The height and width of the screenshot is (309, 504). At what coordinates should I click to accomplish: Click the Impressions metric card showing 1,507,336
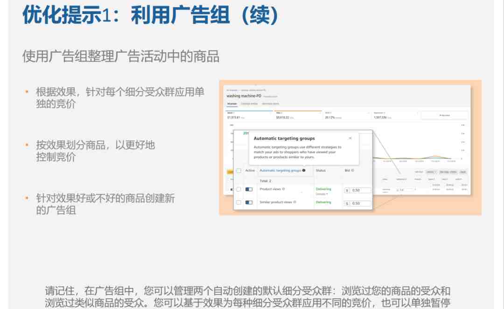(396, 115)
